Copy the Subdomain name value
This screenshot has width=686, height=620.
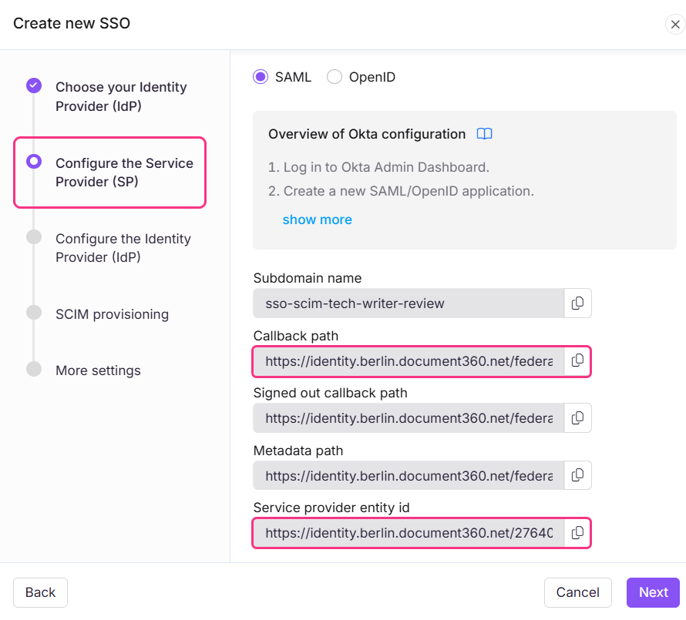click(x=577, y=303)
